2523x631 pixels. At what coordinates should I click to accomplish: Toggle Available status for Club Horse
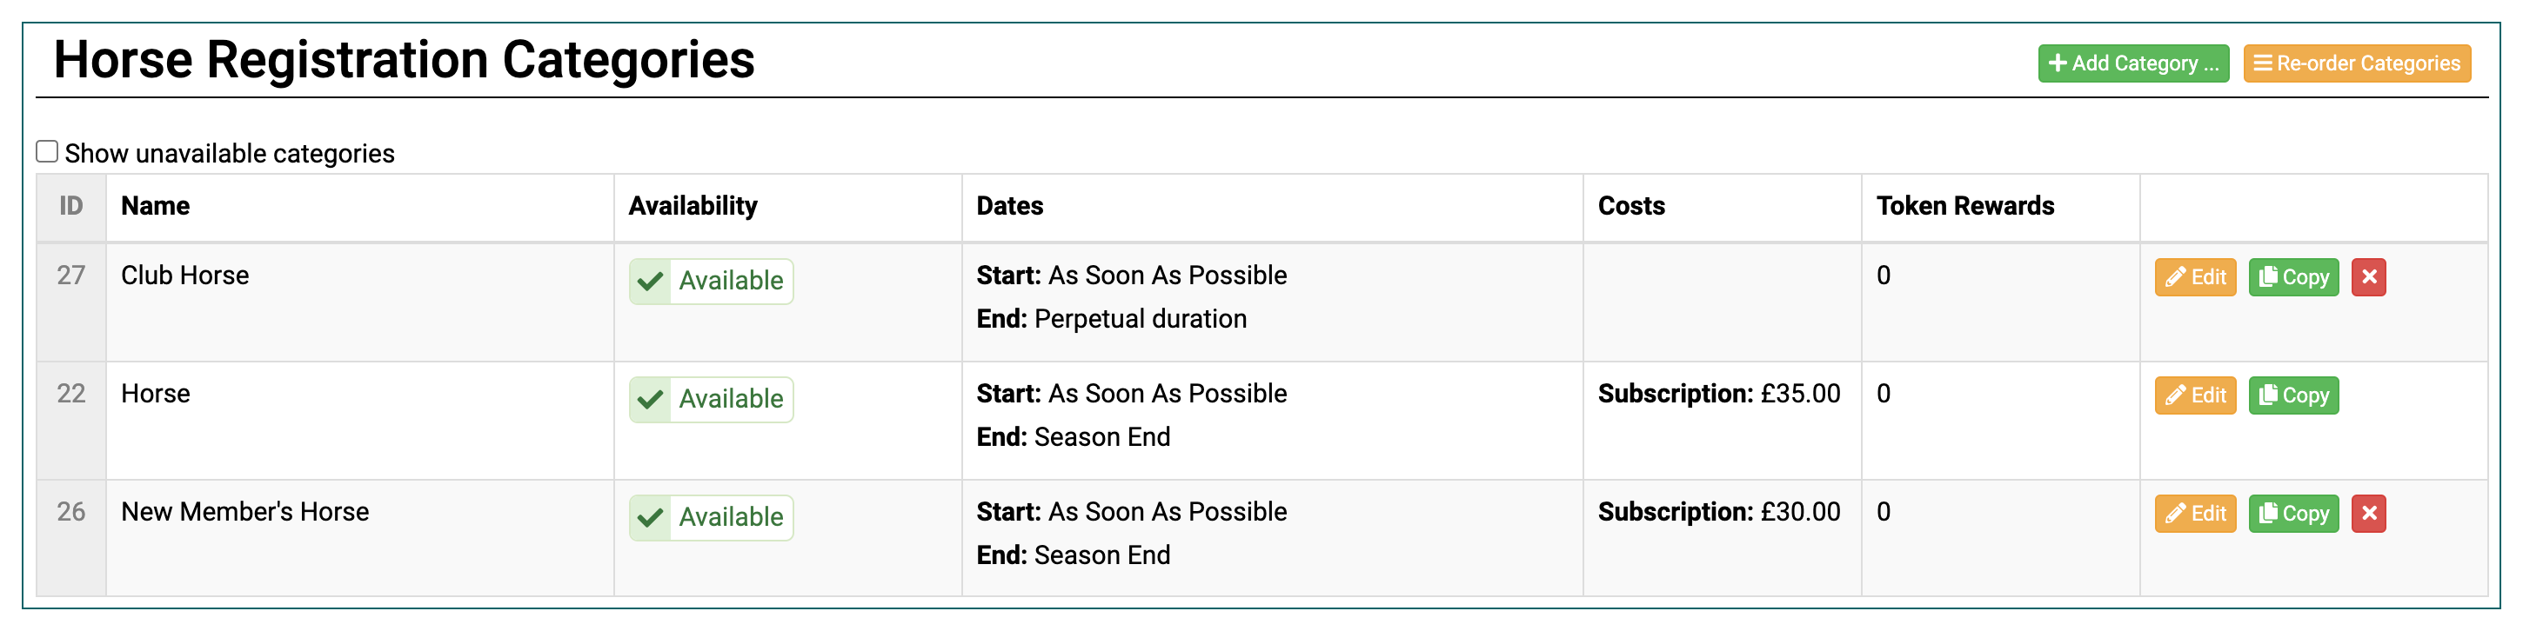pyautogui.click(x=711, y=281)
